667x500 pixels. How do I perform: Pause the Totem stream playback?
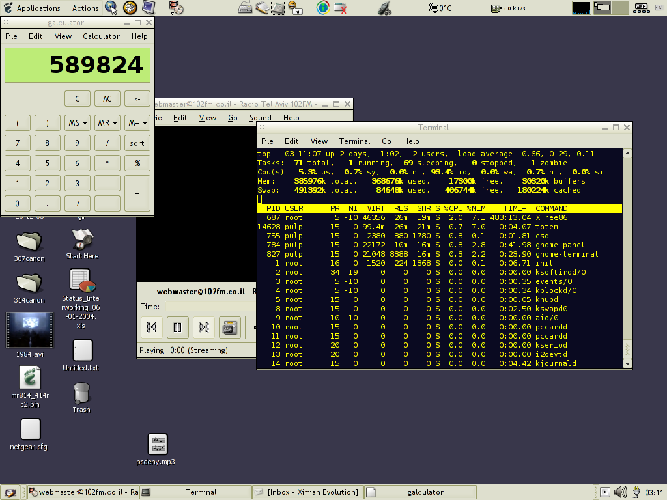[177, 327]
